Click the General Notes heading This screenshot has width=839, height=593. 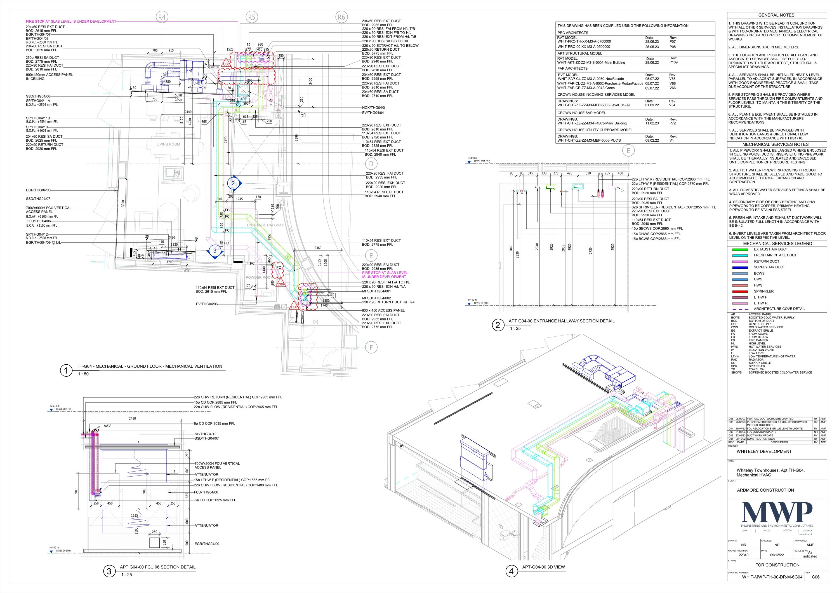(776, 15)
